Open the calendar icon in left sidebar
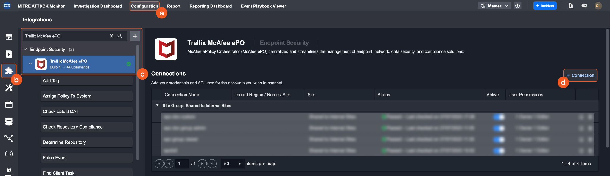Image resolution: width=610 pixels, height=176 pixels. (9, 104)
